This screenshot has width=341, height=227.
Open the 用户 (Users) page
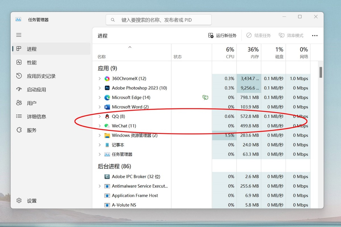(30, 103)
